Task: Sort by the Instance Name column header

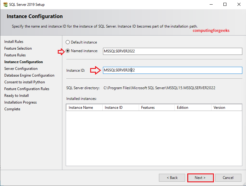Action: pos(84,107)
